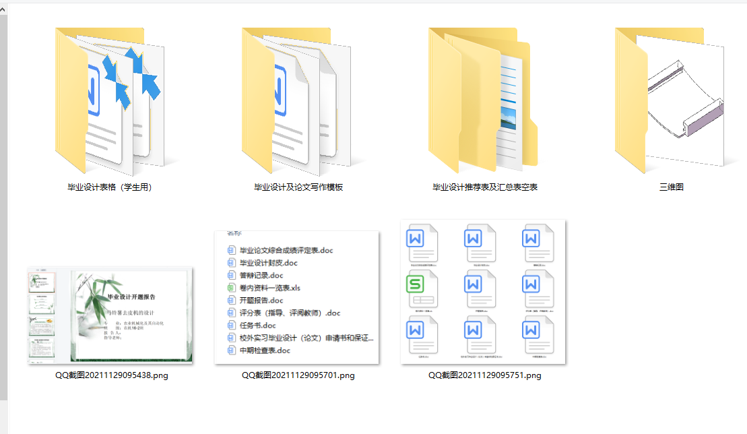Select thumbnail of QQ截图20211129095701.png
The image size is (747, 434).
click(297, 297)
